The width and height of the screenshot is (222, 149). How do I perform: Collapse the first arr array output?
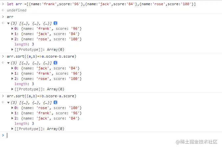click(8, 23)
